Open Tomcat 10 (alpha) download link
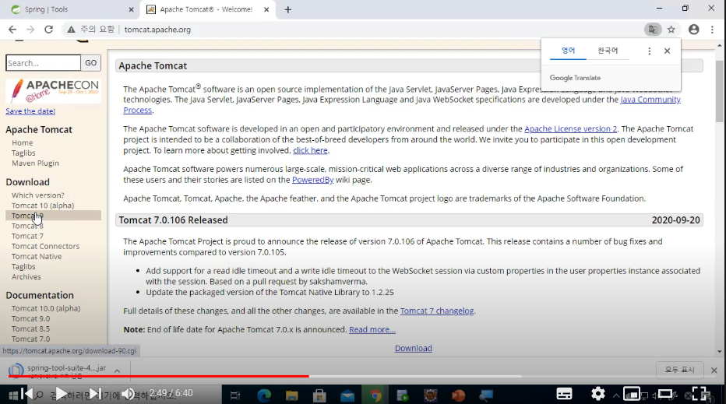726x404 pixels. tap(43, 206)
